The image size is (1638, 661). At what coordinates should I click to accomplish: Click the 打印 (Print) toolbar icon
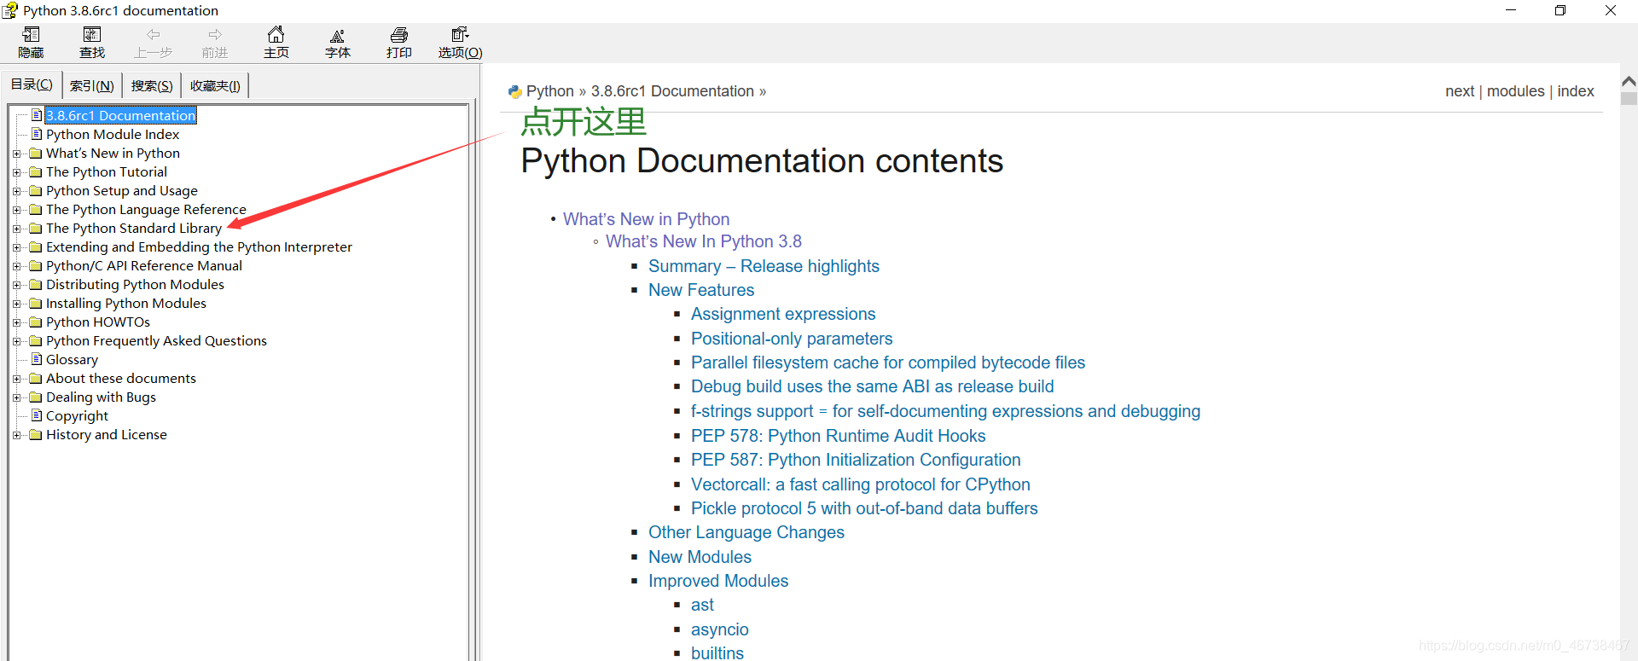pyautogui.click(x=399, y=35)
